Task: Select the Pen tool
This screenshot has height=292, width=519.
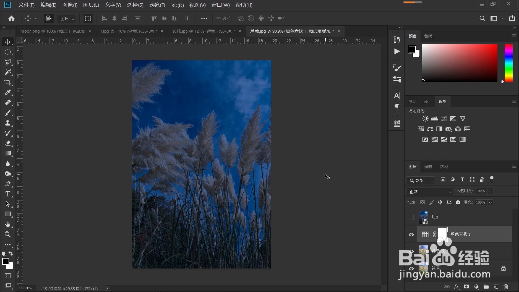Action: [x=8, y=184]
